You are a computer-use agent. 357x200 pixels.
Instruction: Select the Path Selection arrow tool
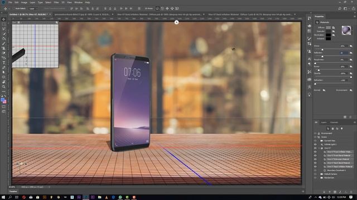pyautogui.click(x=4, y=72)
